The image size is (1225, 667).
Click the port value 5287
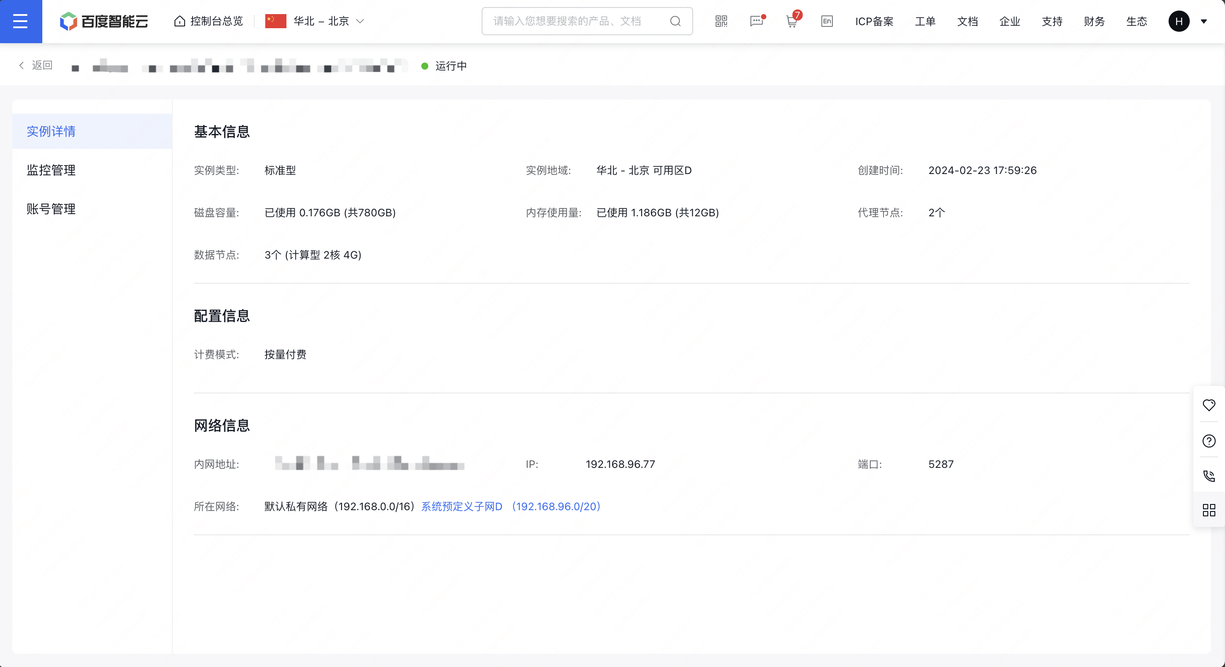pyautogui.click(x=941, y=464)
